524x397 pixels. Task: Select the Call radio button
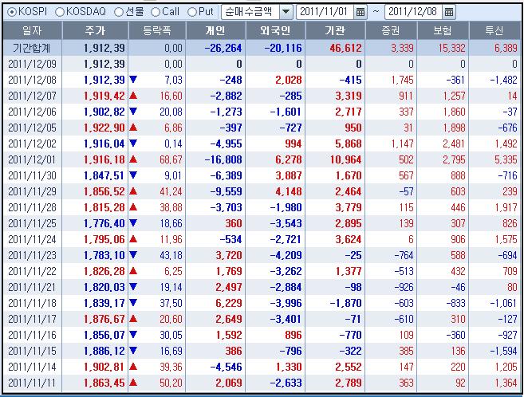pos(156,12)
